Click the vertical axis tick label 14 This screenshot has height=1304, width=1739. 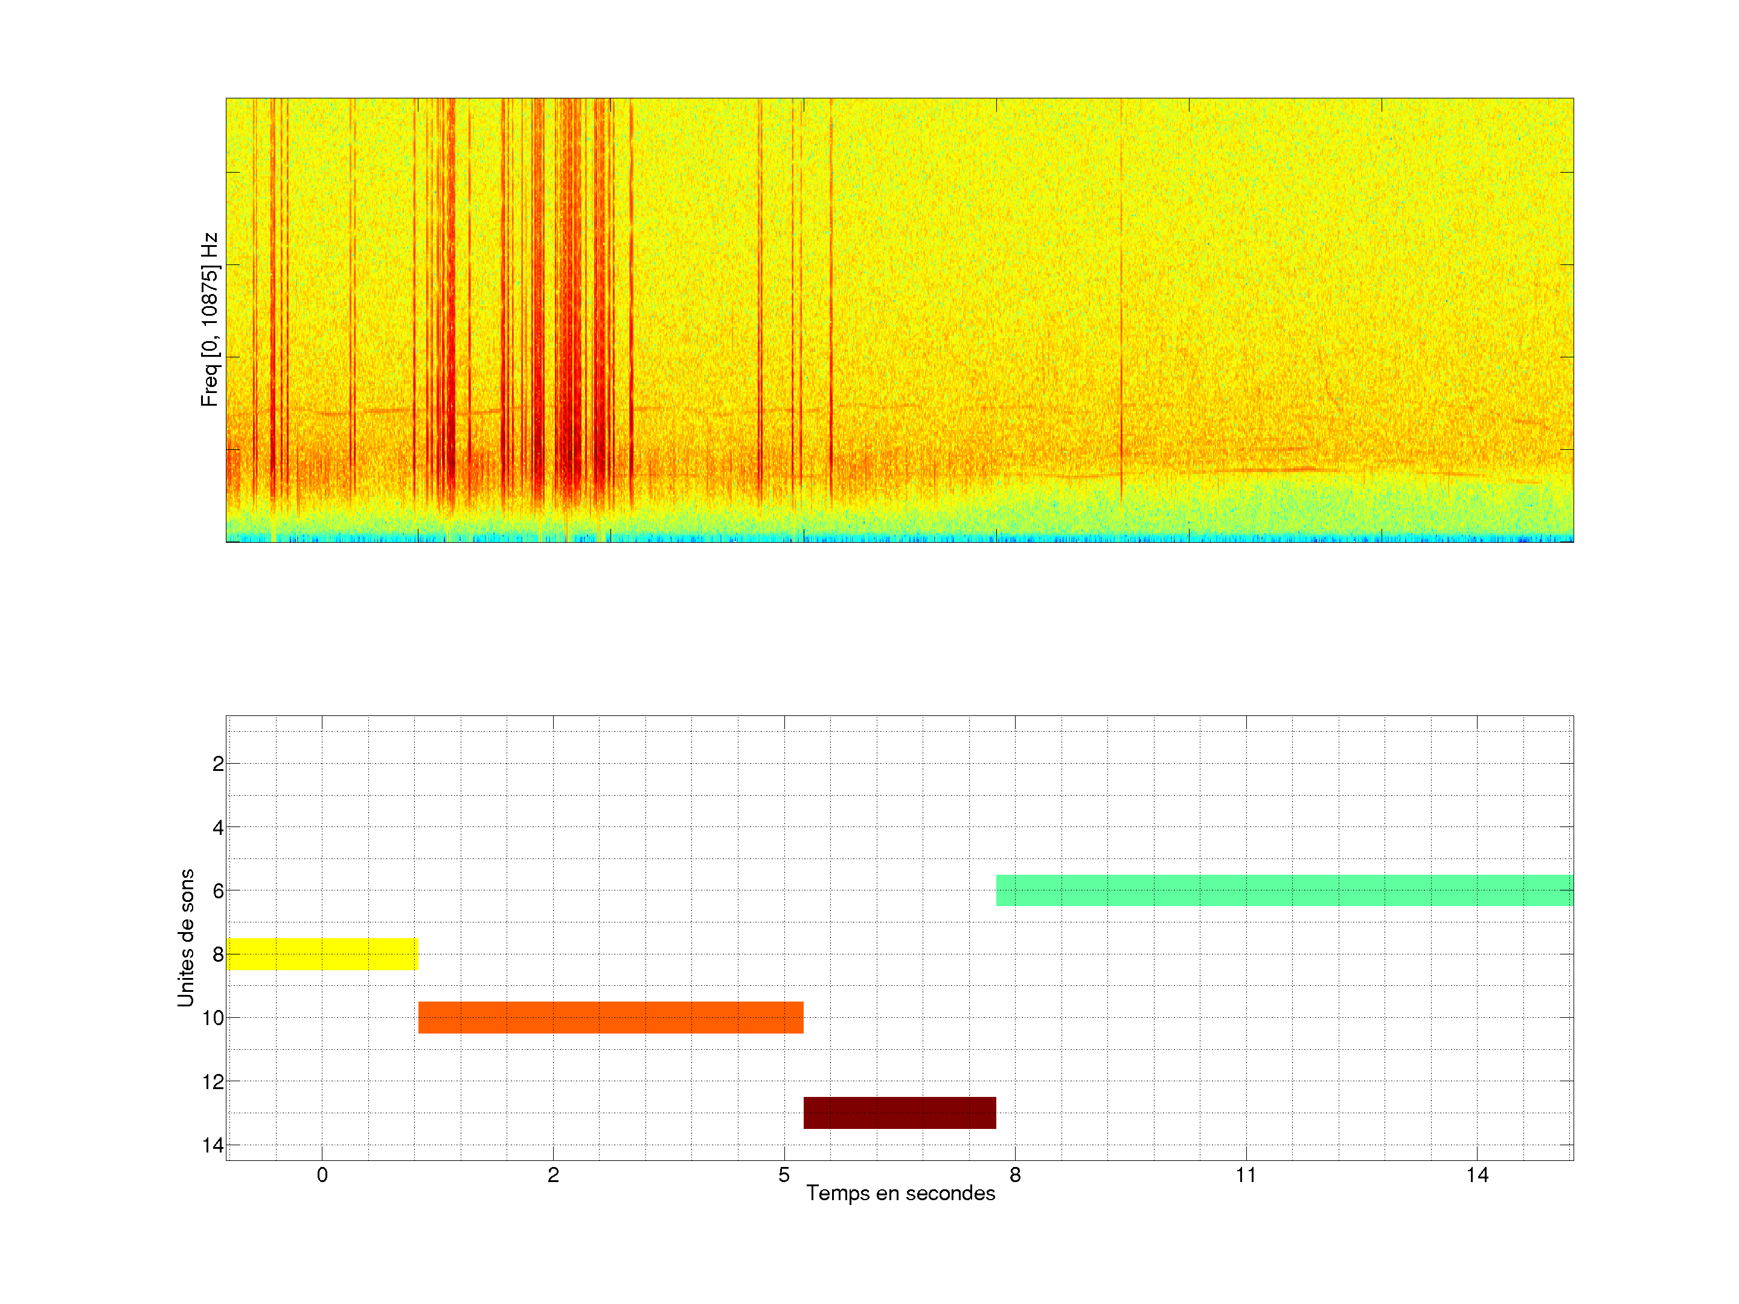pyautogui.click(x=213, y=1146)
